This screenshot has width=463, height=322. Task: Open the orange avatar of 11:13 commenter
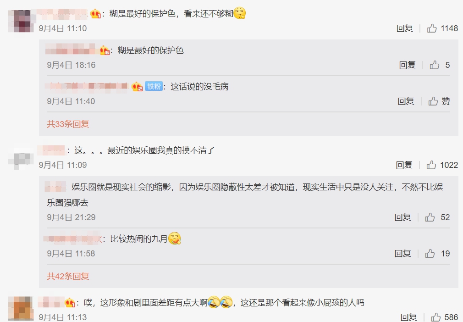click(21, 308)
